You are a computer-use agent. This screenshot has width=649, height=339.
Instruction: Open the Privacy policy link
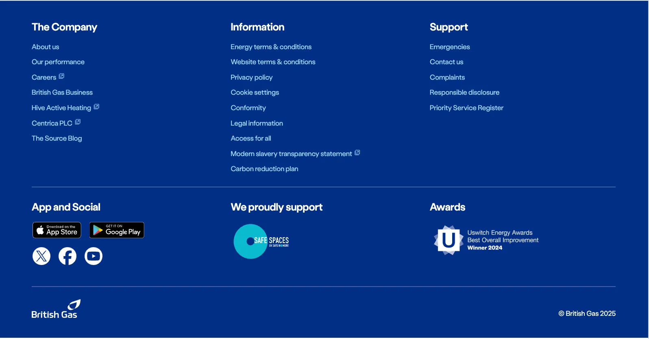coord(251,77)
